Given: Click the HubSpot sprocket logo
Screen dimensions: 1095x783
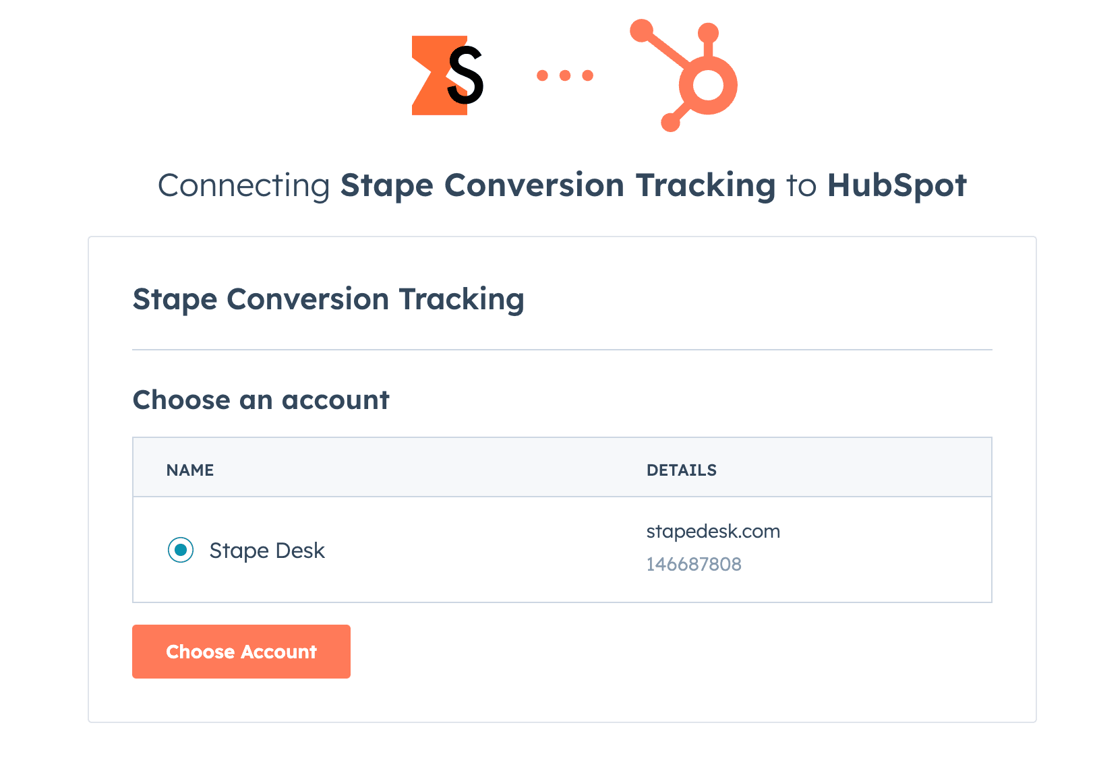Looking at the screenshot, I should 684,75.
